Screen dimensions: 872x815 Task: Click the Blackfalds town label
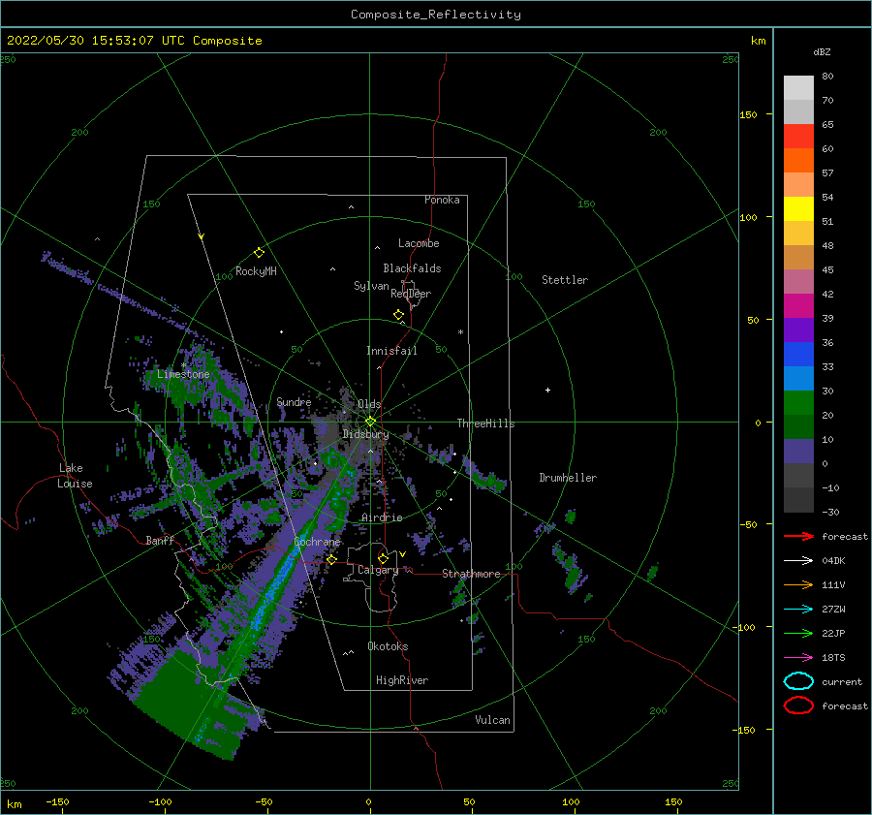412,268
